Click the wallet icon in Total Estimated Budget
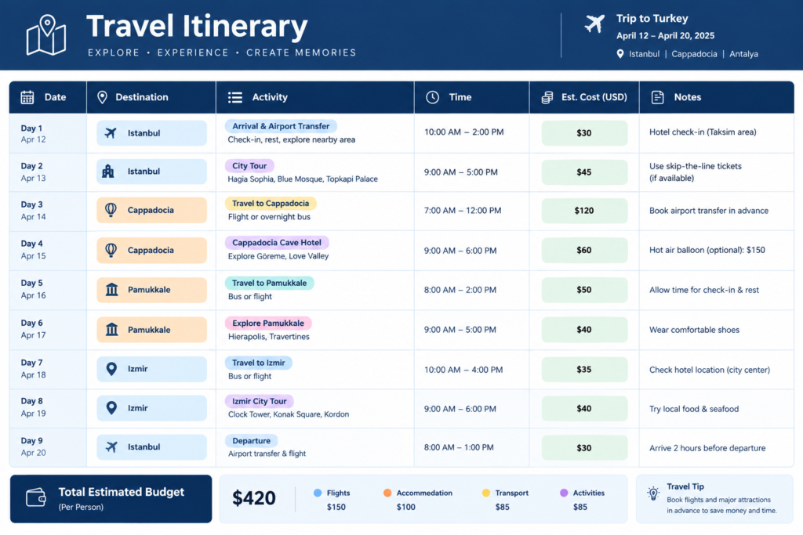Image resolution: width=803 pixels, height=535 pixels. click(x=36, y=497)
